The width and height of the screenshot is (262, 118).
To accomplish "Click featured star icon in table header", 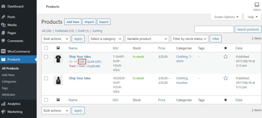I will pos(226,48).
